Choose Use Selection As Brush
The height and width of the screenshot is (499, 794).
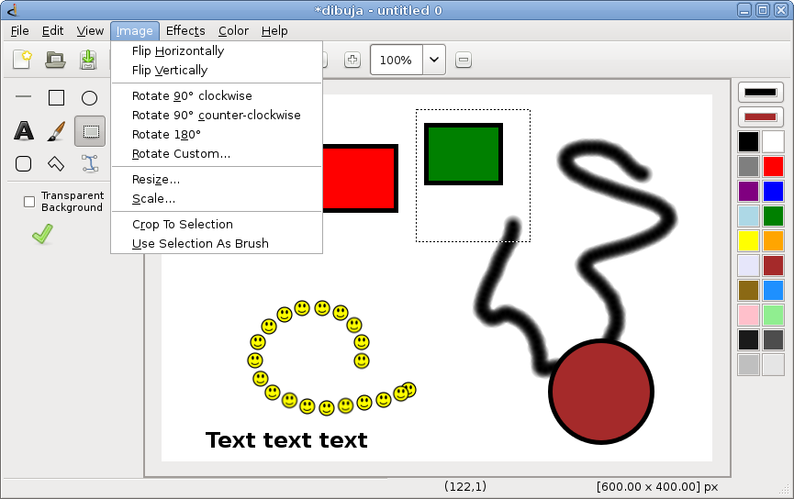coord(217,243)
